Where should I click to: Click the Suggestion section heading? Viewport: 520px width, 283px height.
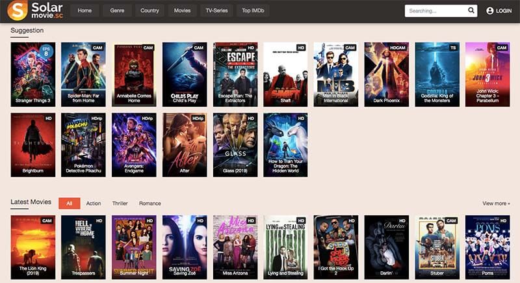coord(27,30)
